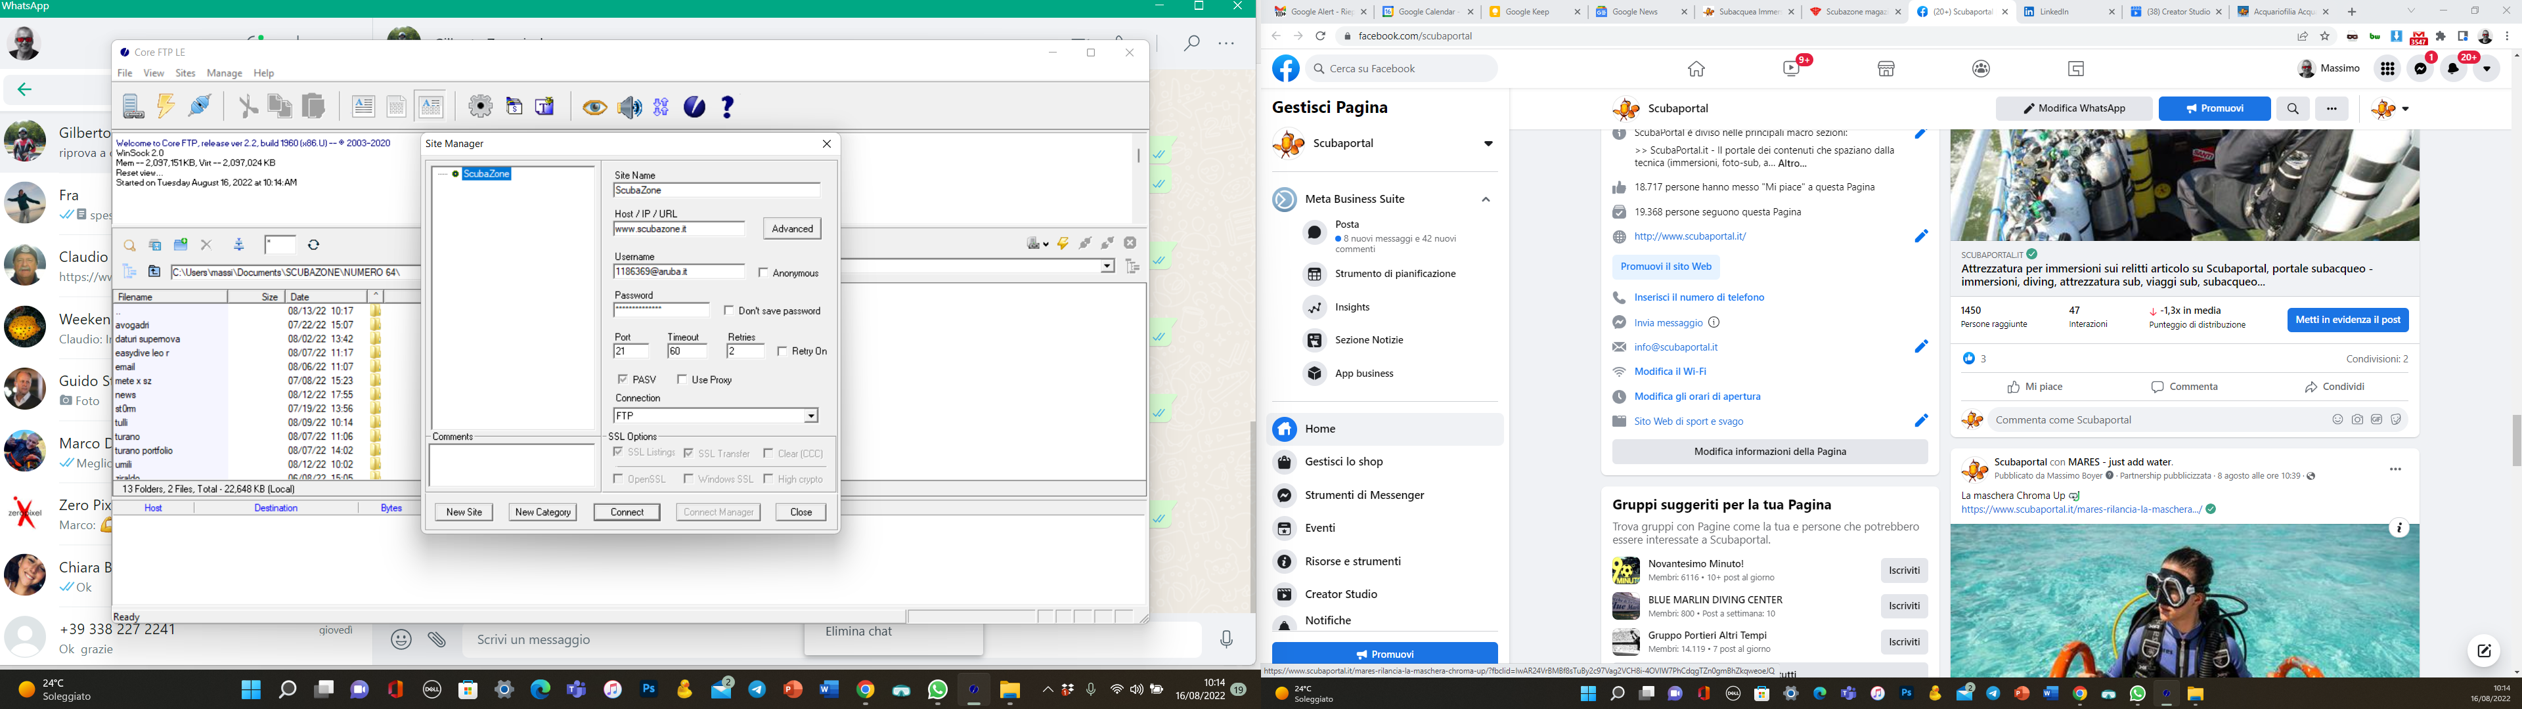Click the new folder icon in local panel

180,245
